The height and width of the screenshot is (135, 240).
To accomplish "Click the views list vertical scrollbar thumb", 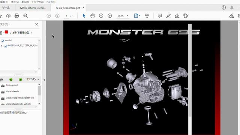I will [x=39, y=91].
